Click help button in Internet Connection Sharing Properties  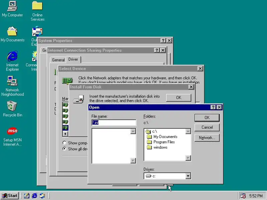tap(157, 50)
